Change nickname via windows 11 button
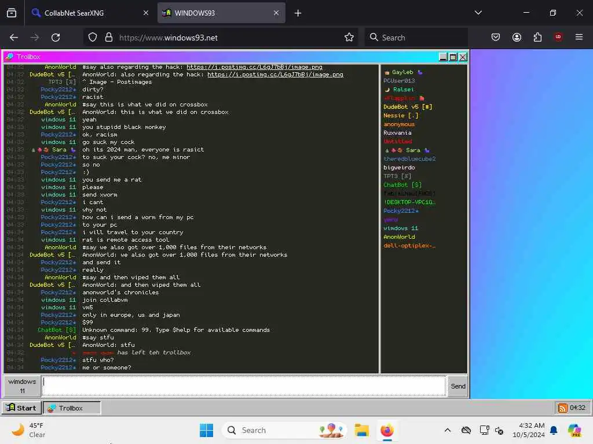Screen dimensions: 593x444 [23, 386]
